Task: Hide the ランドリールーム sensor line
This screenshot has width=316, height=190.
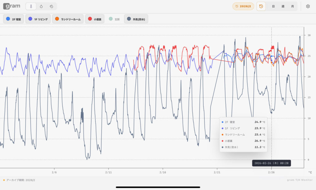Action: 68,19
